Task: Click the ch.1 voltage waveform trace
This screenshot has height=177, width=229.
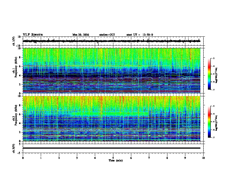Action: [x=111, y=41]
